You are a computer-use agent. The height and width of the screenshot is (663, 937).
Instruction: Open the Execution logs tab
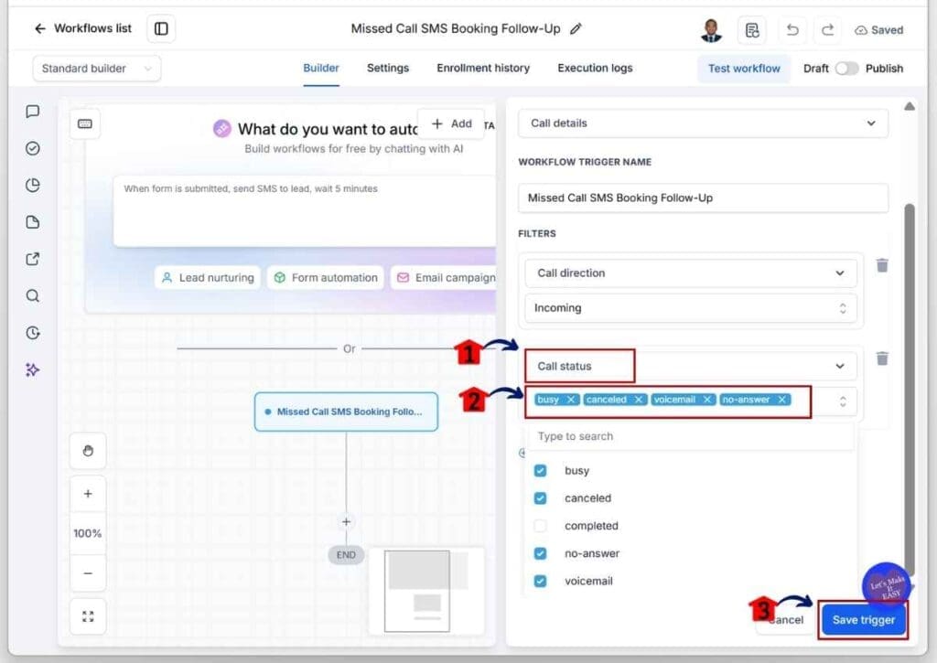click(595, 68)
